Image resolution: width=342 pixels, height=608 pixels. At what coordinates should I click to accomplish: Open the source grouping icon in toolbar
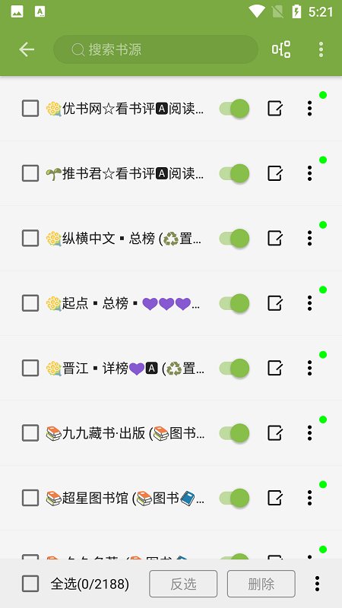pos(281,49)
